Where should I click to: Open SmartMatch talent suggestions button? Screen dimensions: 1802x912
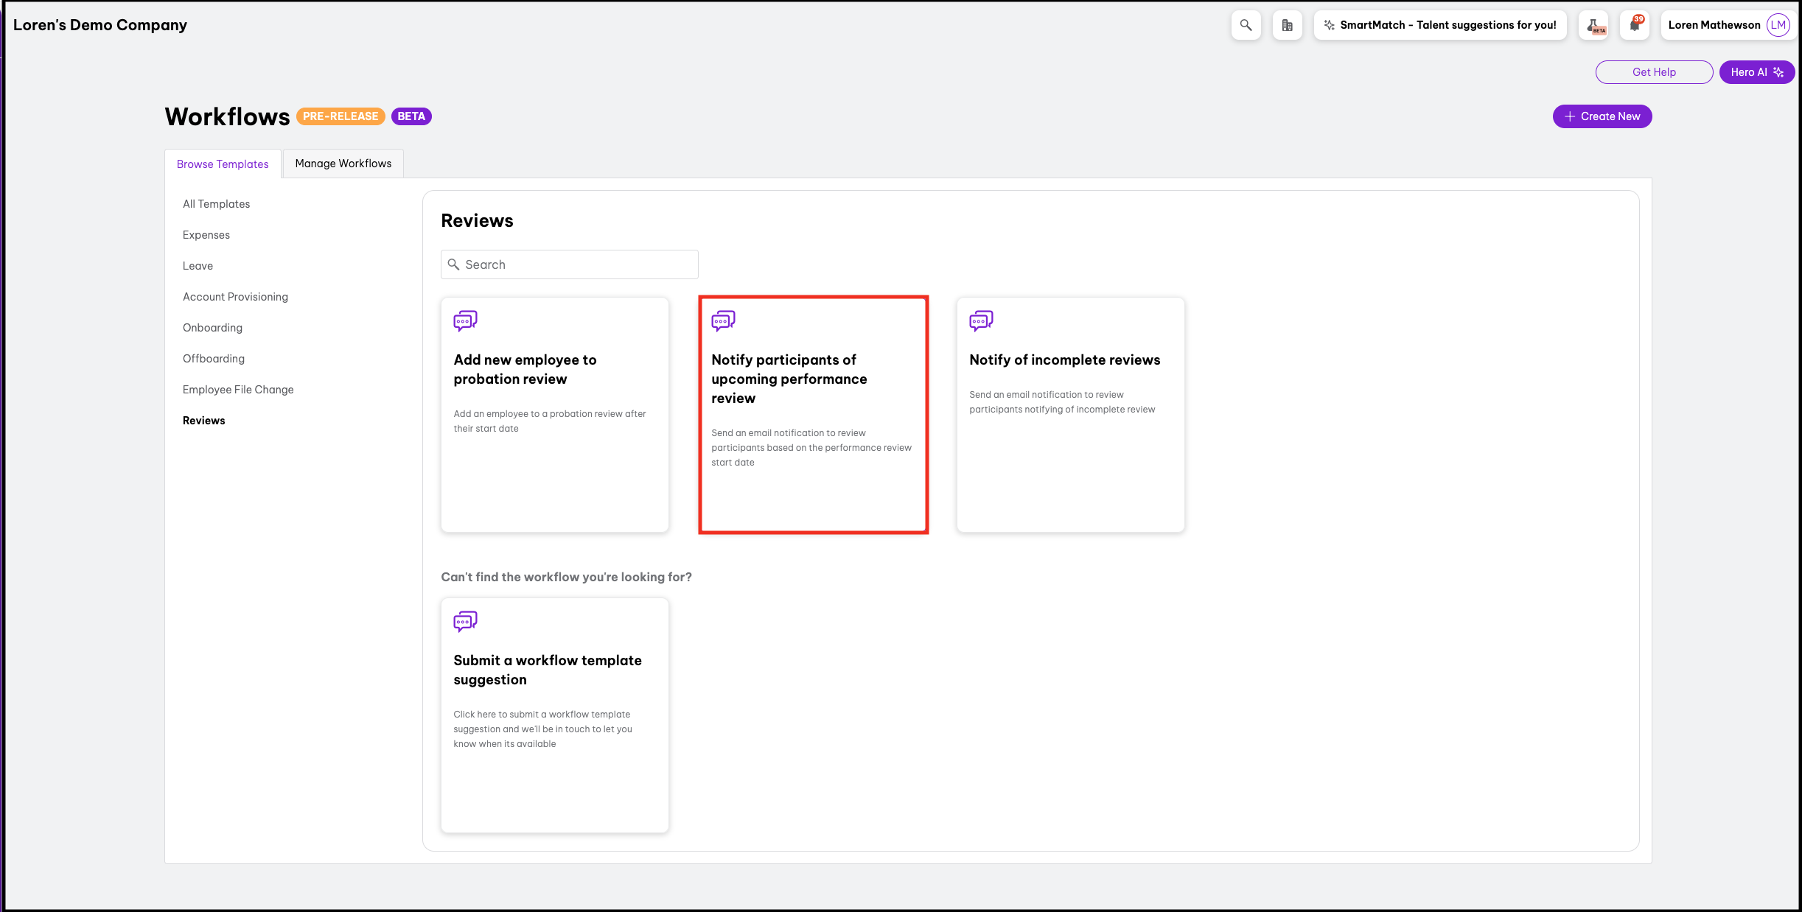pos(1440,25)
